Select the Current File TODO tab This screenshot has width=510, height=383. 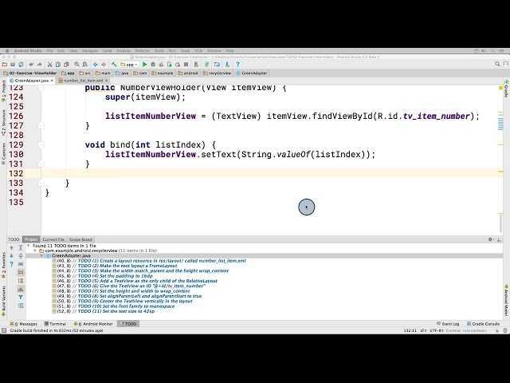pos(53,239)
